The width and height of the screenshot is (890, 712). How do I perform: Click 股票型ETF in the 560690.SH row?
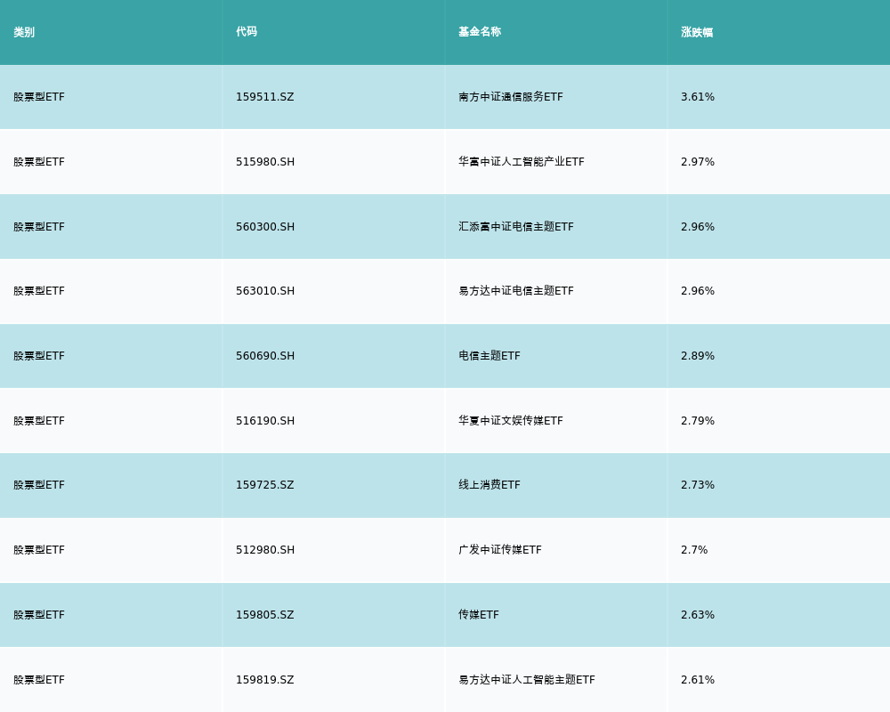(x=39, y=356)
